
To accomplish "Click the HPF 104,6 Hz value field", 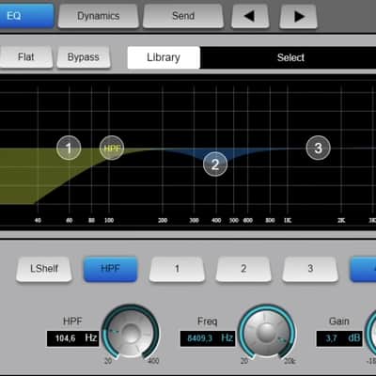I will click(x=72, y=338).
